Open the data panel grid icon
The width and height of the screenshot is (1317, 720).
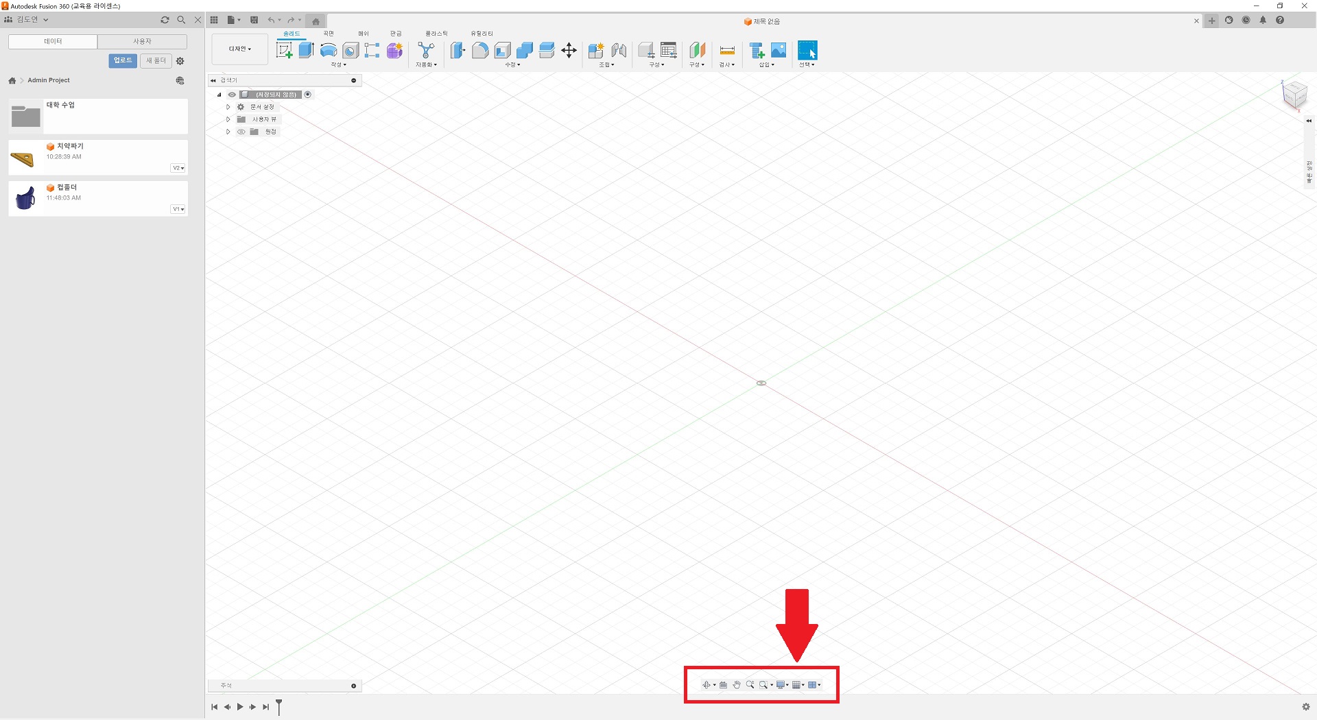[x=214, y=20]
